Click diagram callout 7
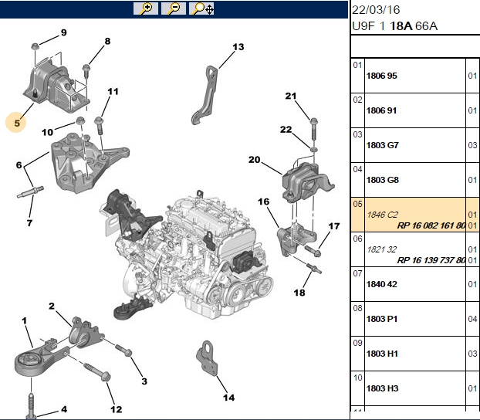This screenshot has height=420, width=480. coord(29,222)
